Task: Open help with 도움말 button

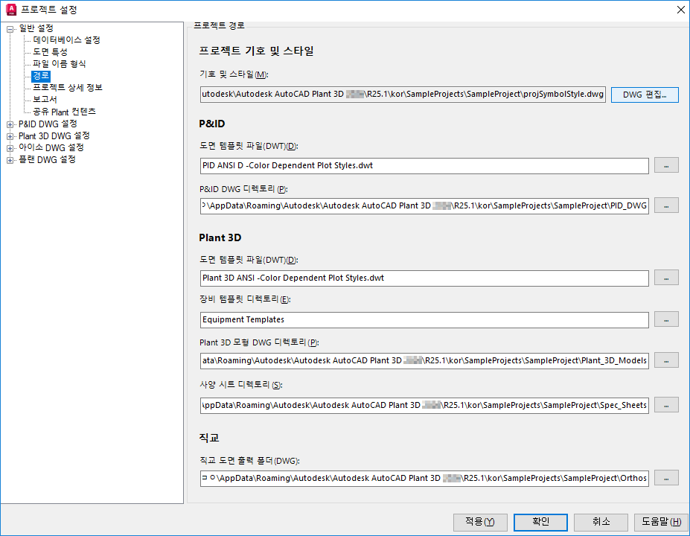Action: [x=661, y=523]
